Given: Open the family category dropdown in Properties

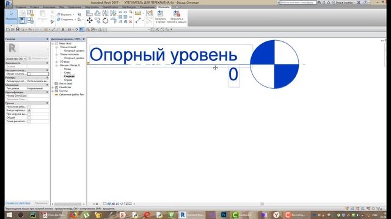Looking at the screenshot, I should coord(16,58).
